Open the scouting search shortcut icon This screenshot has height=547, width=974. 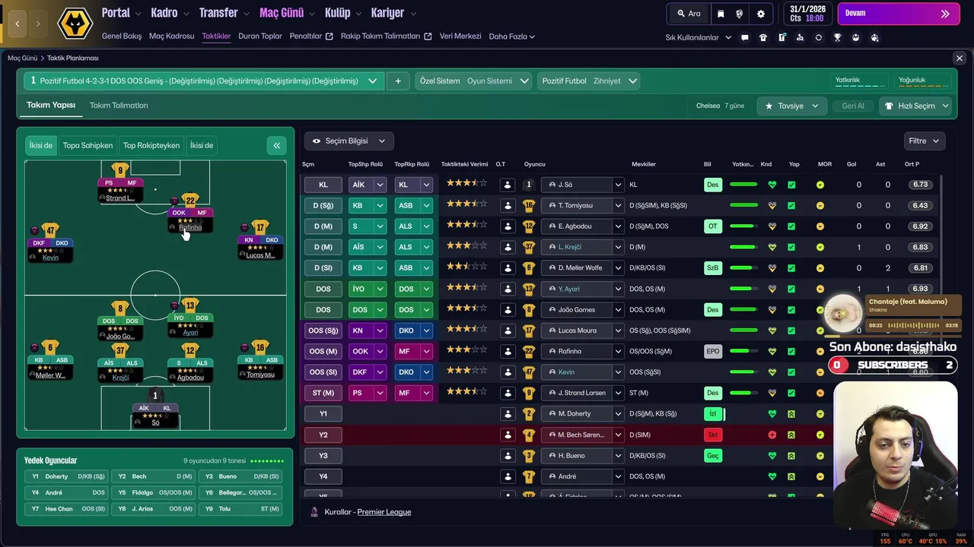tap(801, 37)
